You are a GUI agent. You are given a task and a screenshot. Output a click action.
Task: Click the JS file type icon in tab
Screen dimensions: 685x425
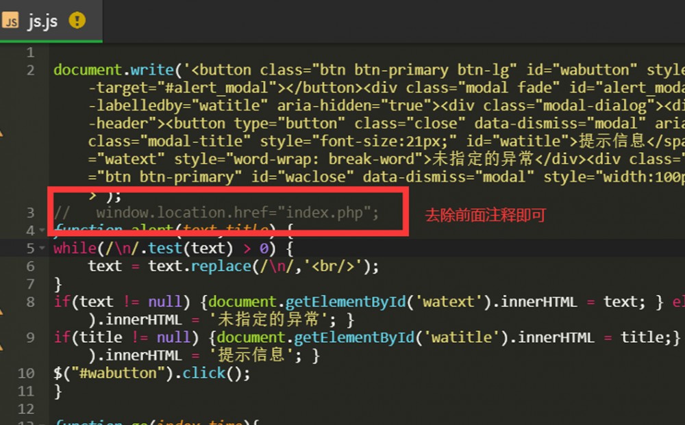point(10,21)
